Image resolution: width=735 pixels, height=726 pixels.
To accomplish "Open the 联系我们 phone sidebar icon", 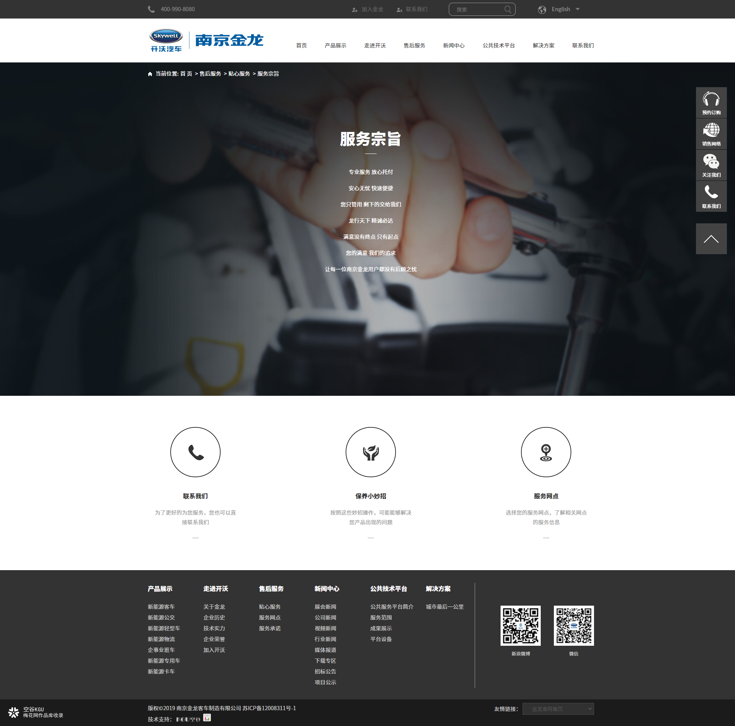I will point(711,196).
